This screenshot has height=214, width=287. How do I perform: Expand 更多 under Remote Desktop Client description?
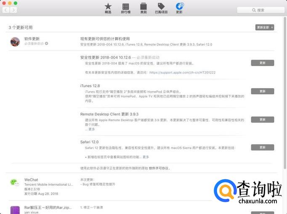91,129
